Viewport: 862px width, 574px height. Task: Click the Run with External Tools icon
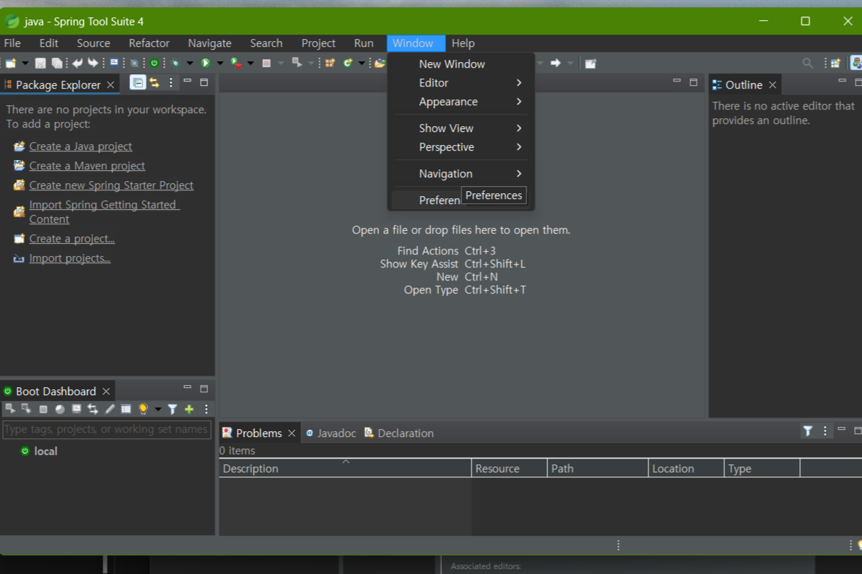(236, 63)
